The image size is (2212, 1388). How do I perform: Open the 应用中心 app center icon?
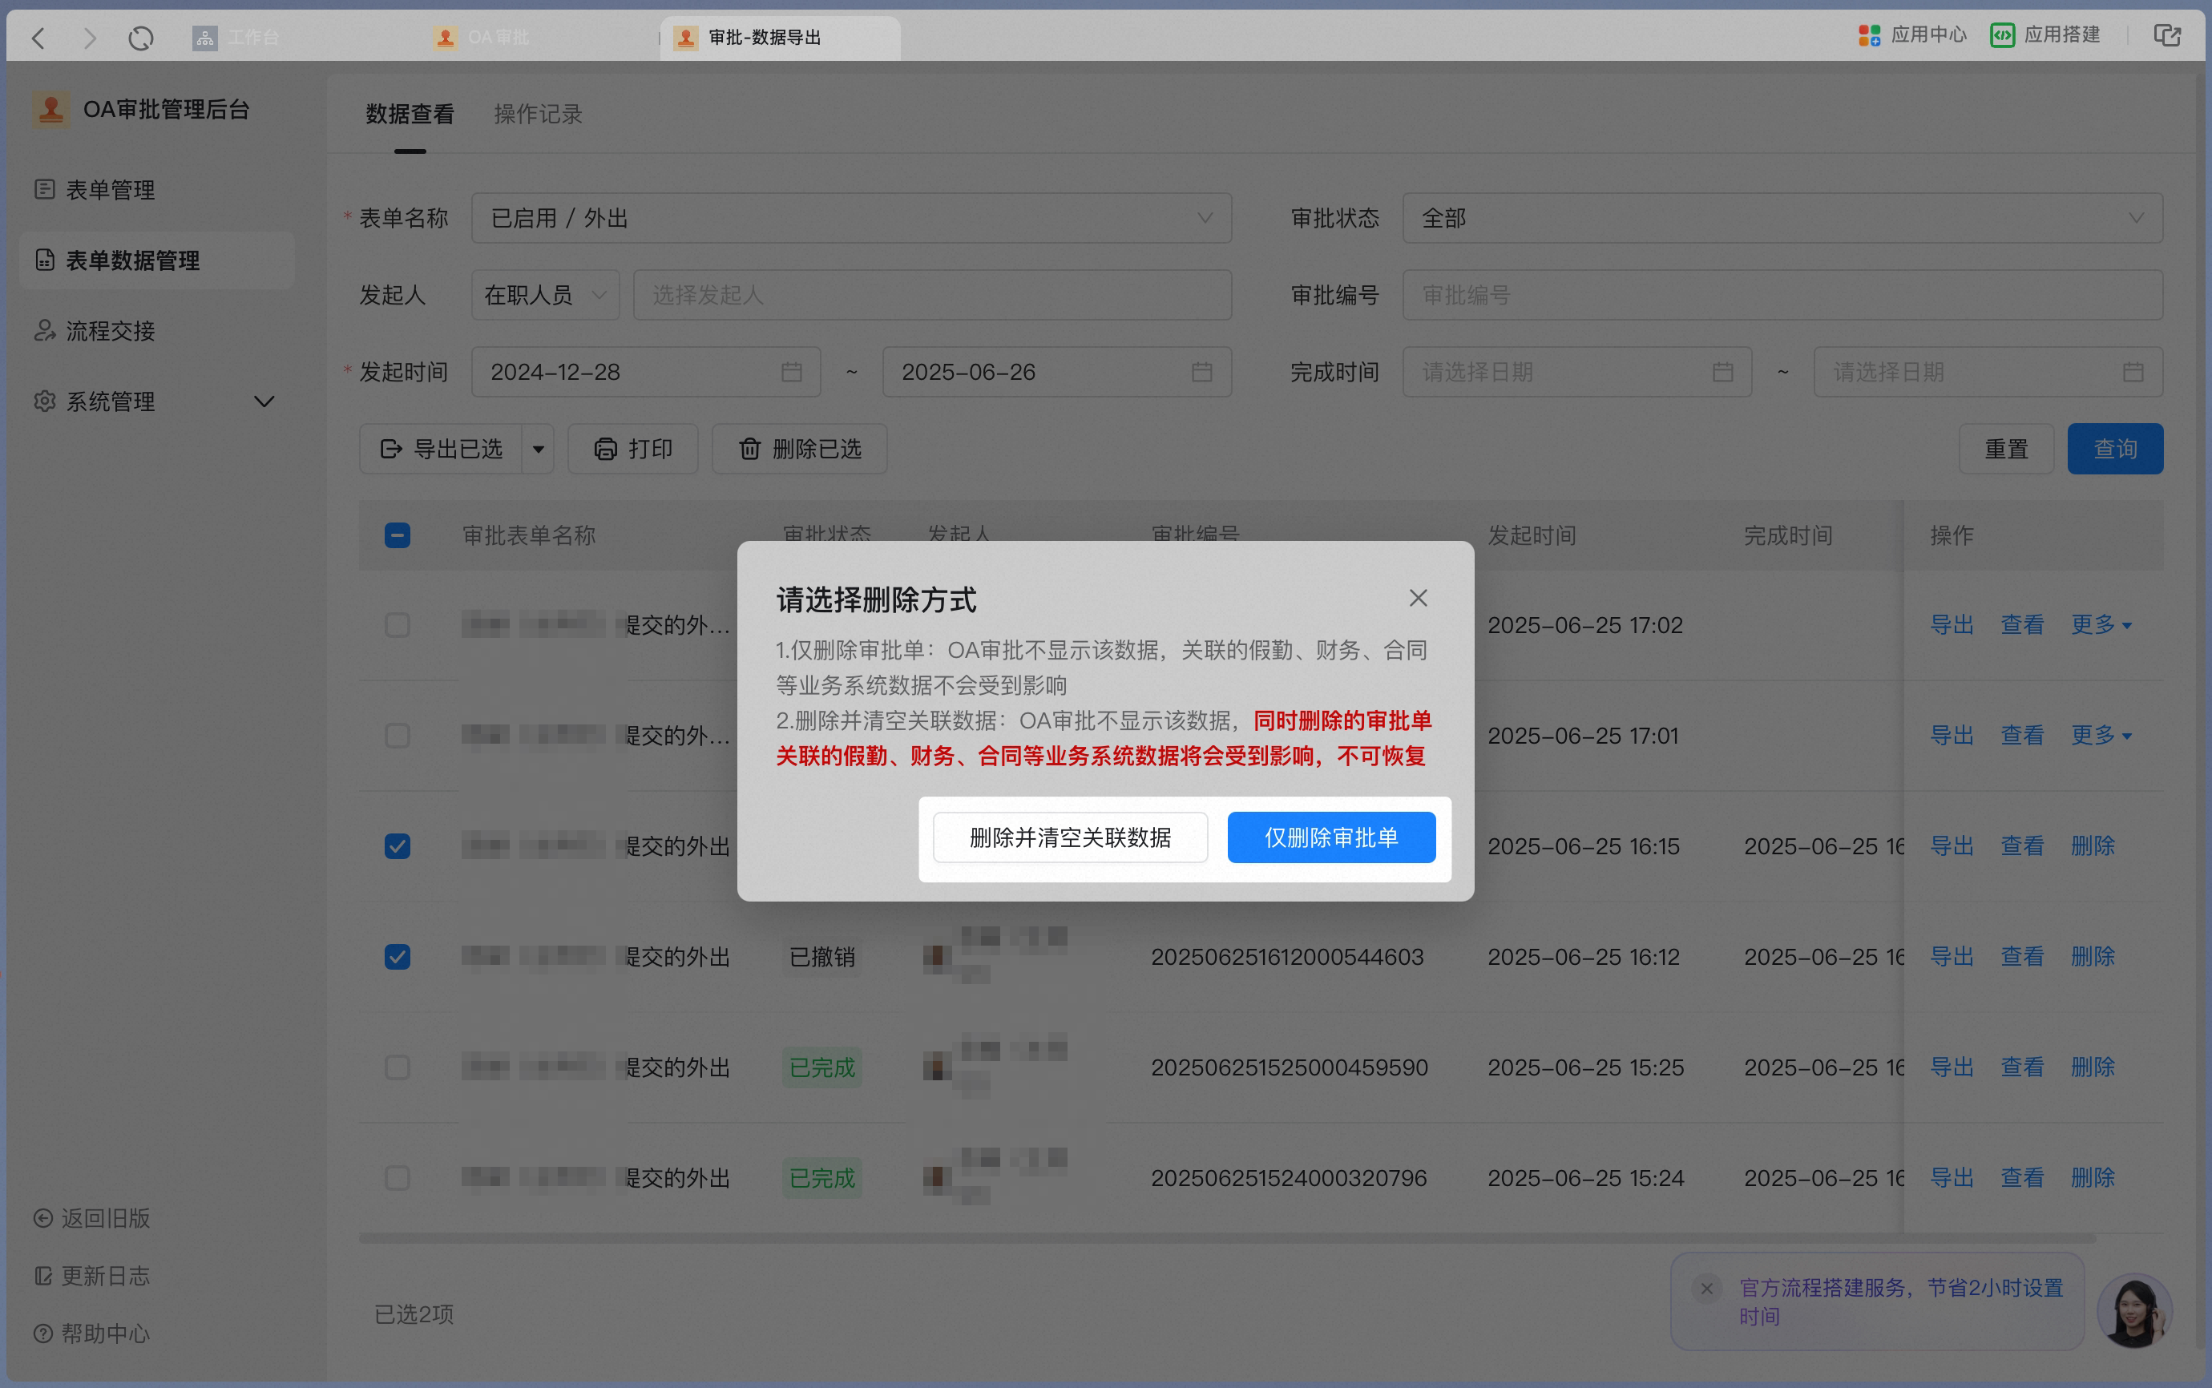tap(1869, 36)
